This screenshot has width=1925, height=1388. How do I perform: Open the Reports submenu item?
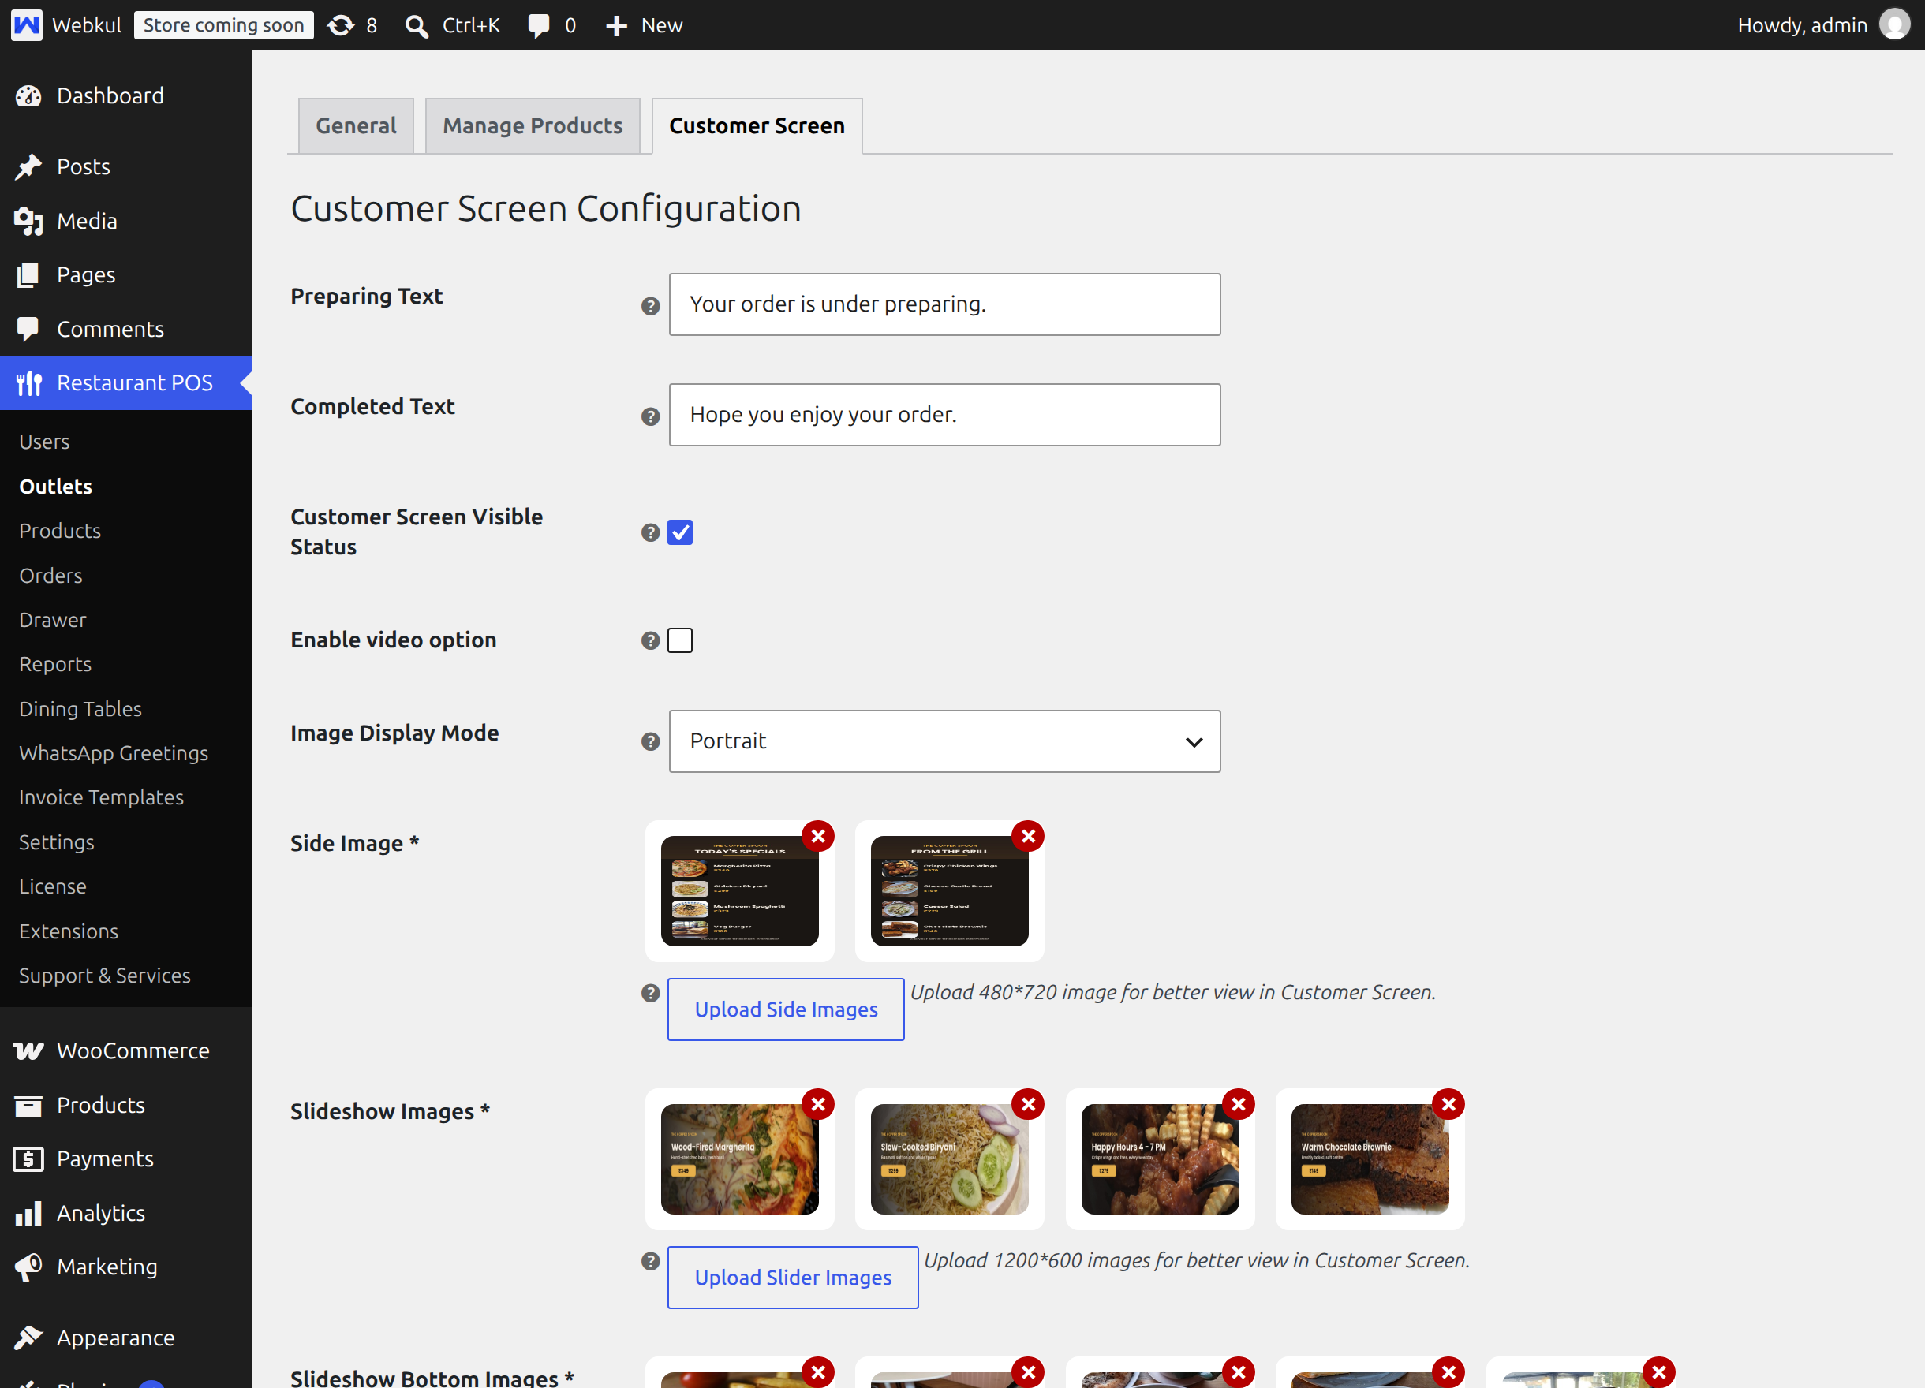pyautogui.click(x=55, y=663)
